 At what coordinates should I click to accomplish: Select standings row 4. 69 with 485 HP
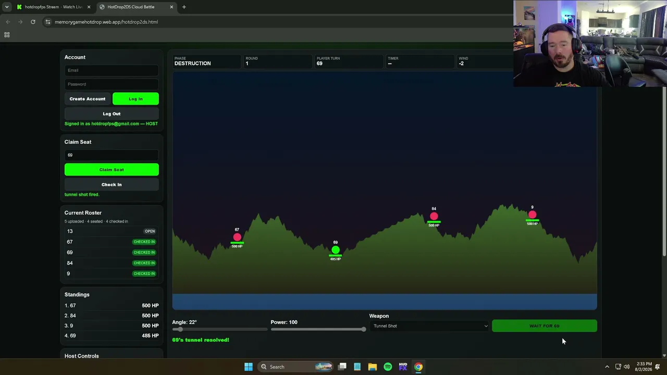[x=112, y=335]
